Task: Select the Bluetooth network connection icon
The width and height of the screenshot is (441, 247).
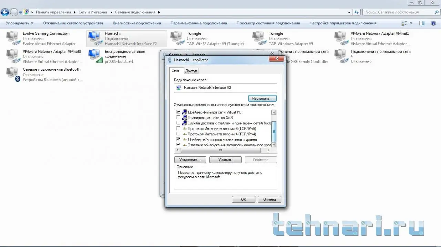Action: (13, 75)
